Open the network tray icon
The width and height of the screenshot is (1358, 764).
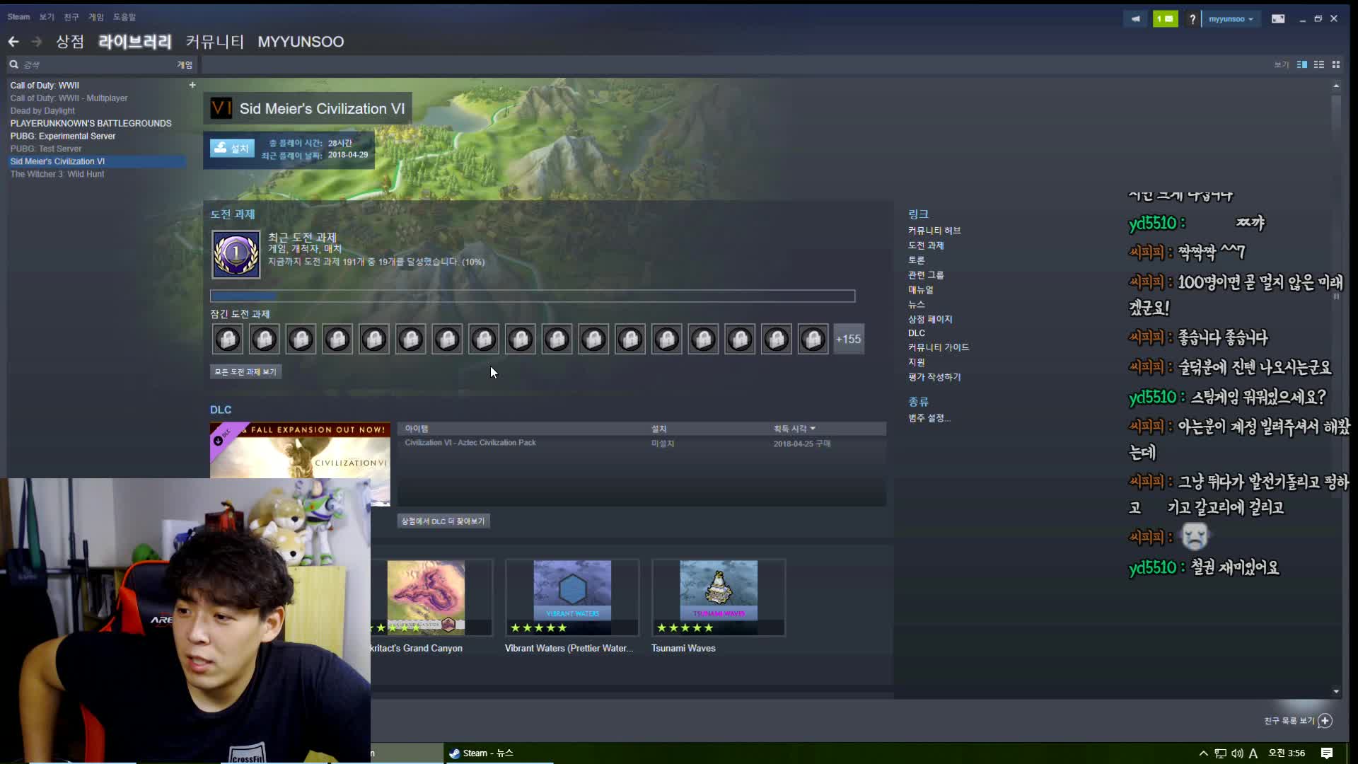point(1221,753)
